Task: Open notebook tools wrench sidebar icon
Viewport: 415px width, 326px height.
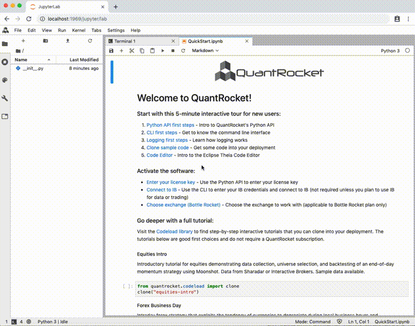Action: tap(5, 98)
